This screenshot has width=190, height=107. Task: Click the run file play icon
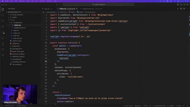coord(178,9)
